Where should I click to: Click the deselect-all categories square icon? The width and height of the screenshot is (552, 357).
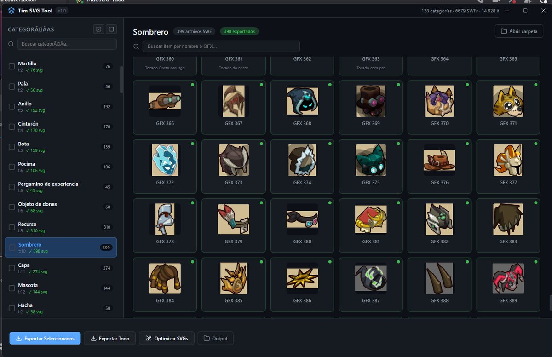[x=111, y=29]
